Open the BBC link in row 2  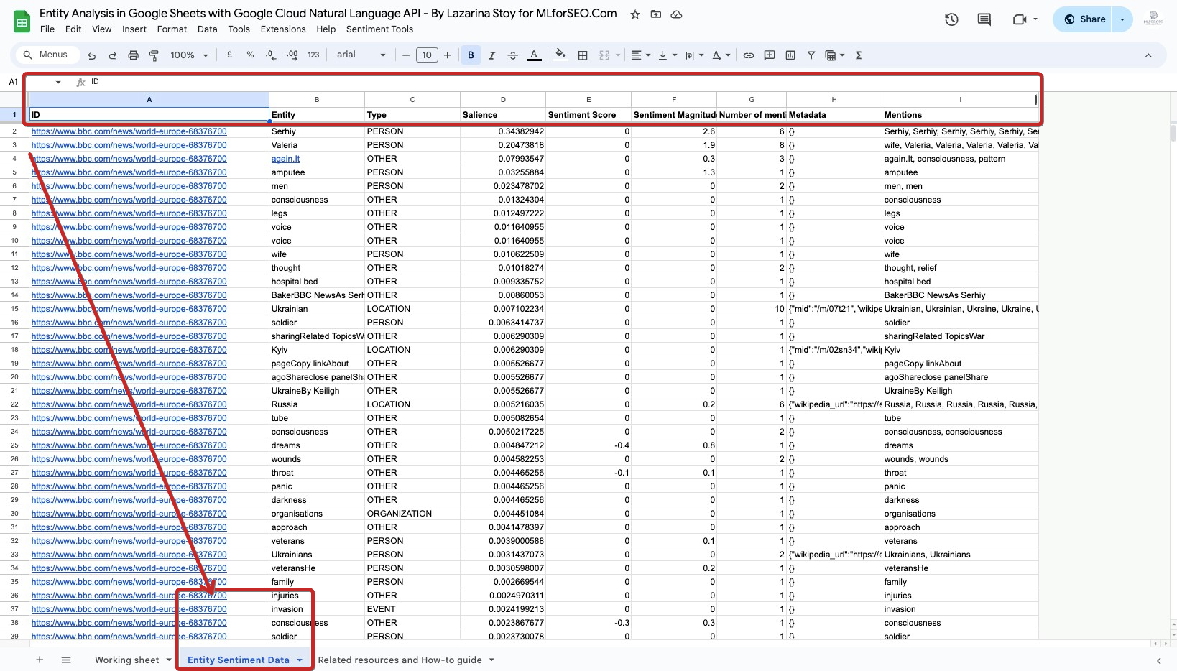129,131
